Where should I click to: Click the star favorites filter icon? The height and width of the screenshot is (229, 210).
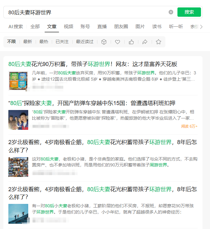tap(159, 42)
